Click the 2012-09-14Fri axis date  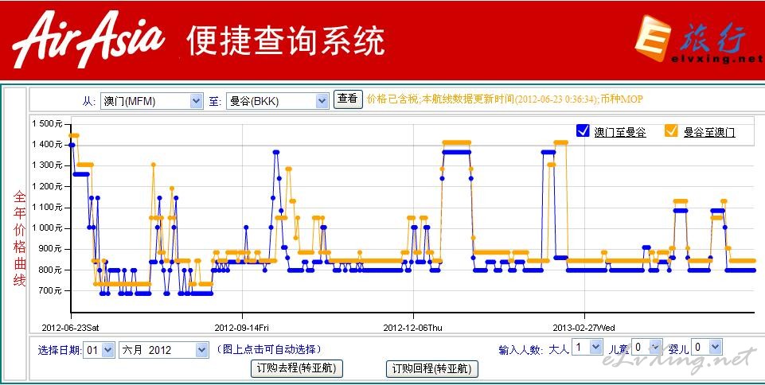click(241, 328)
